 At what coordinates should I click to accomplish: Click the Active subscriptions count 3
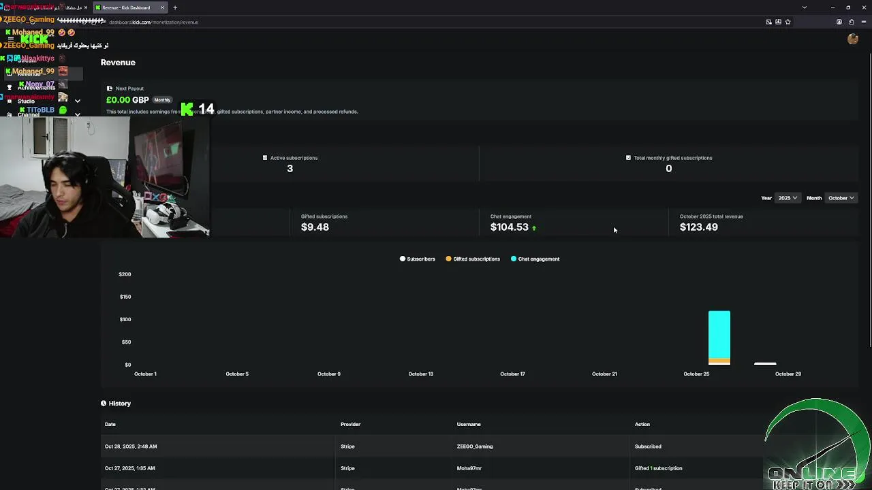coord(290,169)
